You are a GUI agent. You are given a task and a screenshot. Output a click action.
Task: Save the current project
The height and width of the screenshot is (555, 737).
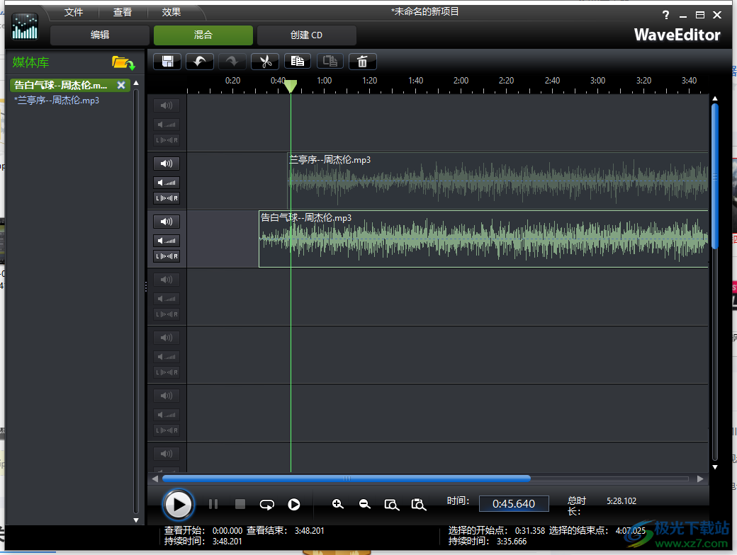point(167,62)
